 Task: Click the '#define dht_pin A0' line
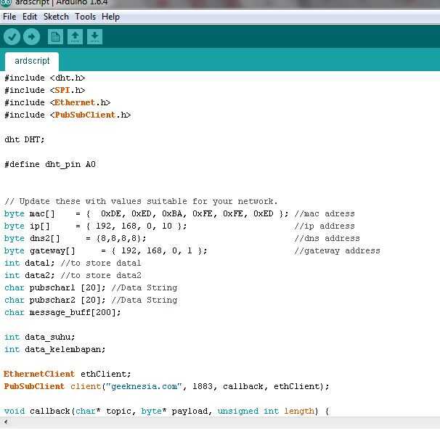[50, 165]
